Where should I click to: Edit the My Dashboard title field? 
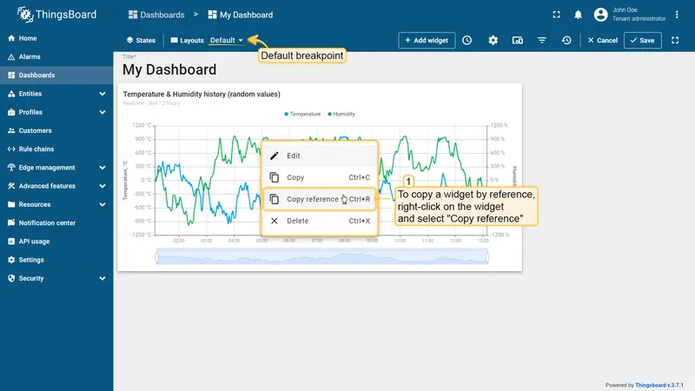click(x=169, y=70)
